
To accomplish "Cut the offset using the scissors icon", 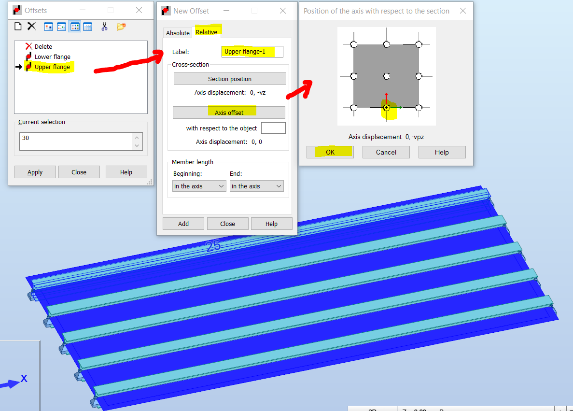I will [104, 26].
